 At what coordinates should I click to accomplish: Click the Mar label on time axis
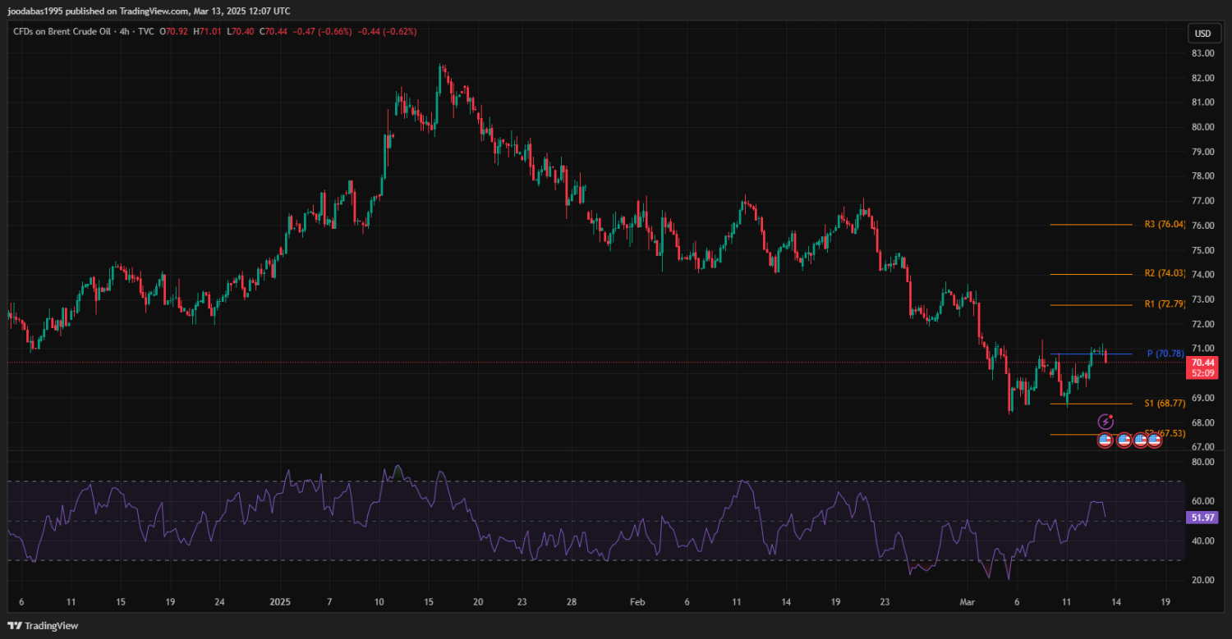pyautogui.click(x=965, y=601)
